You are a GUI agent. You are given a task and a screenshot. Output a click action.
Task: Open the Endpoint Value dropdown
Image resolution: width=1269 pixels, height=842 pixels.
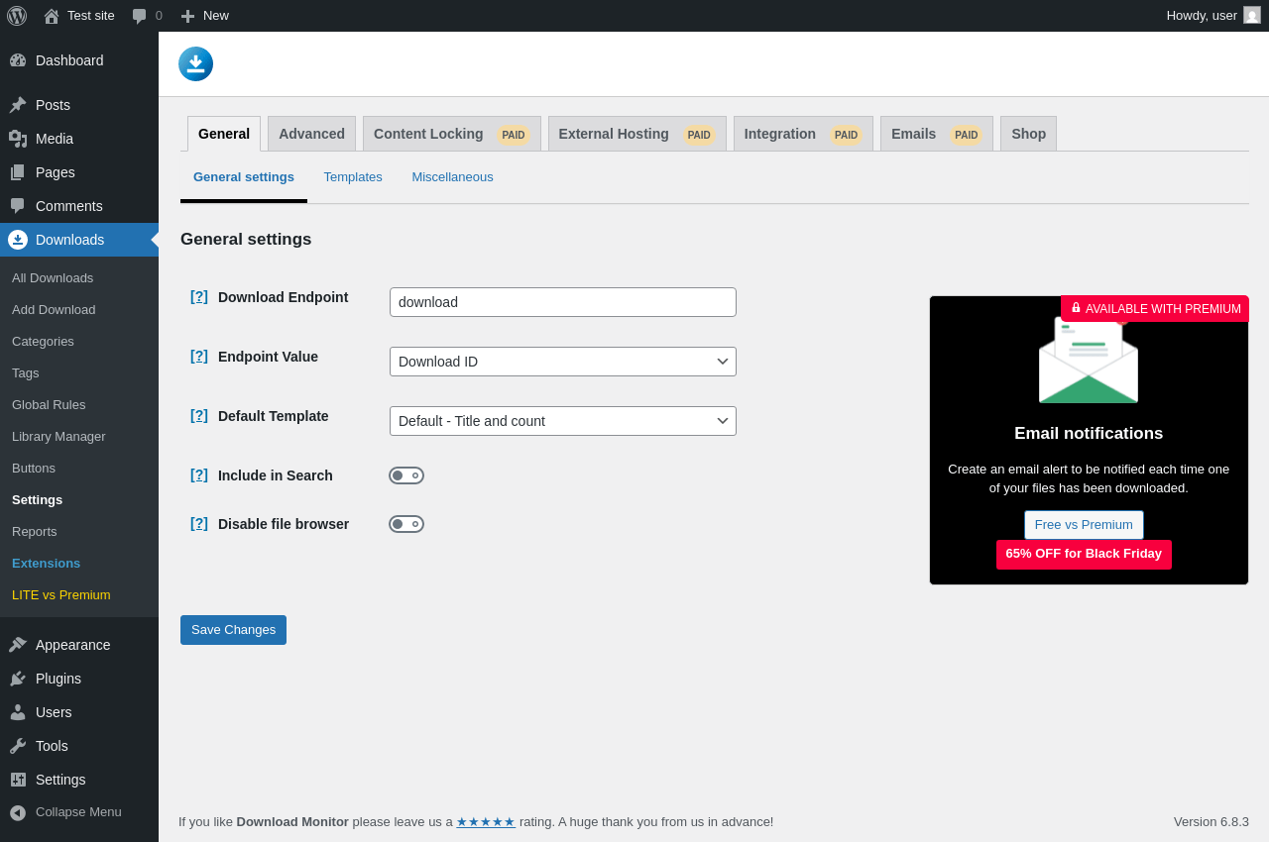click(x=563, y=362)
